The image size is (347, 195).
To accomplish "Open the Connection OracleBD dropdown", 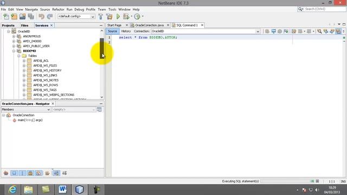I will pos(205,31).
